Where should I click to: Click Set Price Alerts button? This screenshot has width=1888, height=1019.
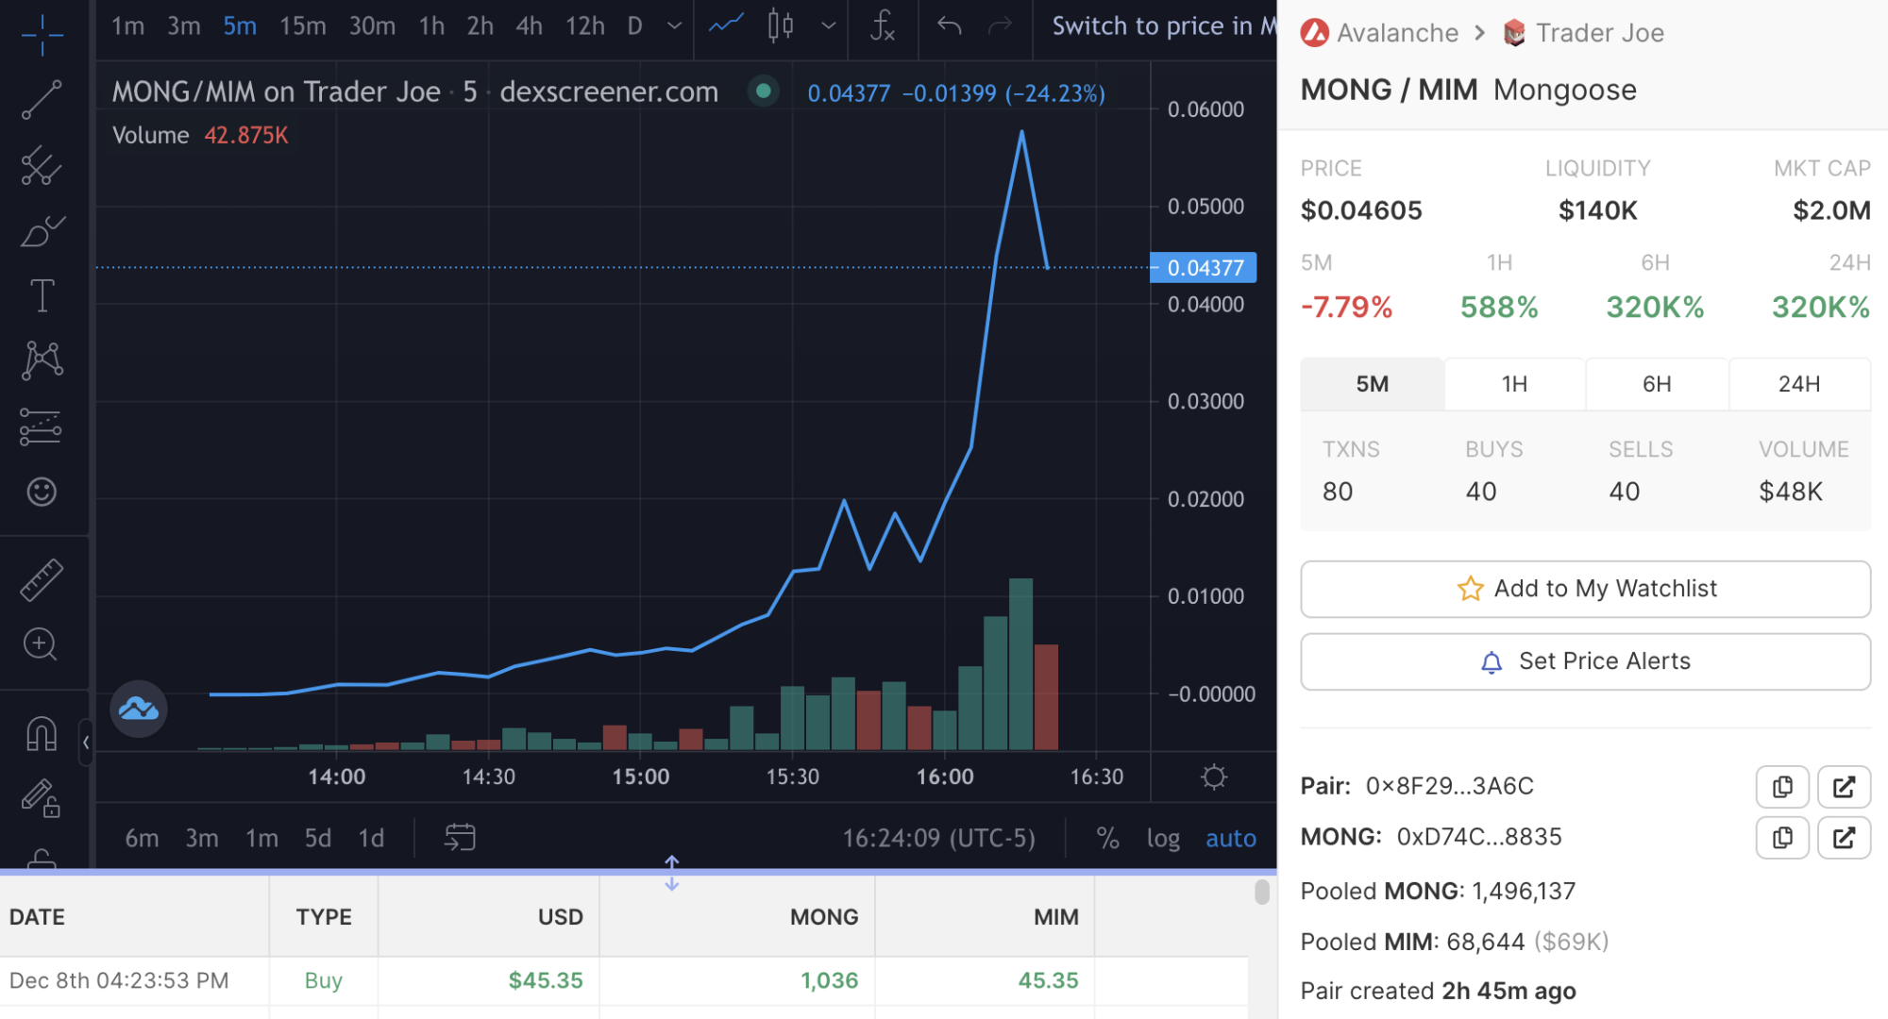1585,661
